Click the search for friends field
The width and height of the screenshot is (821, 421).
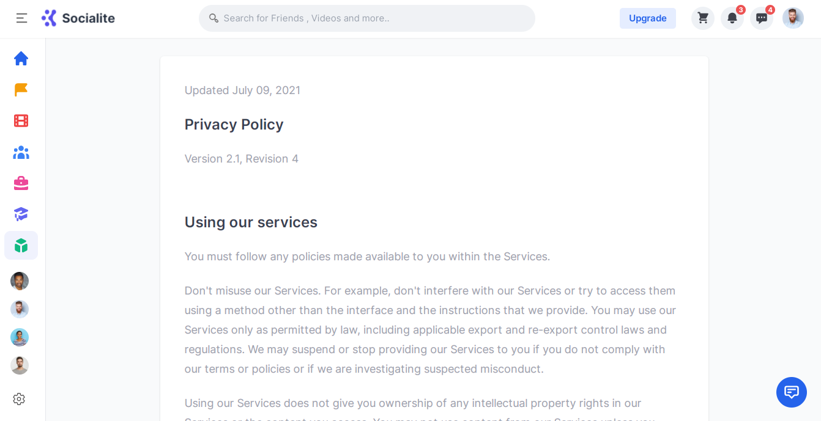coord(367,18)
